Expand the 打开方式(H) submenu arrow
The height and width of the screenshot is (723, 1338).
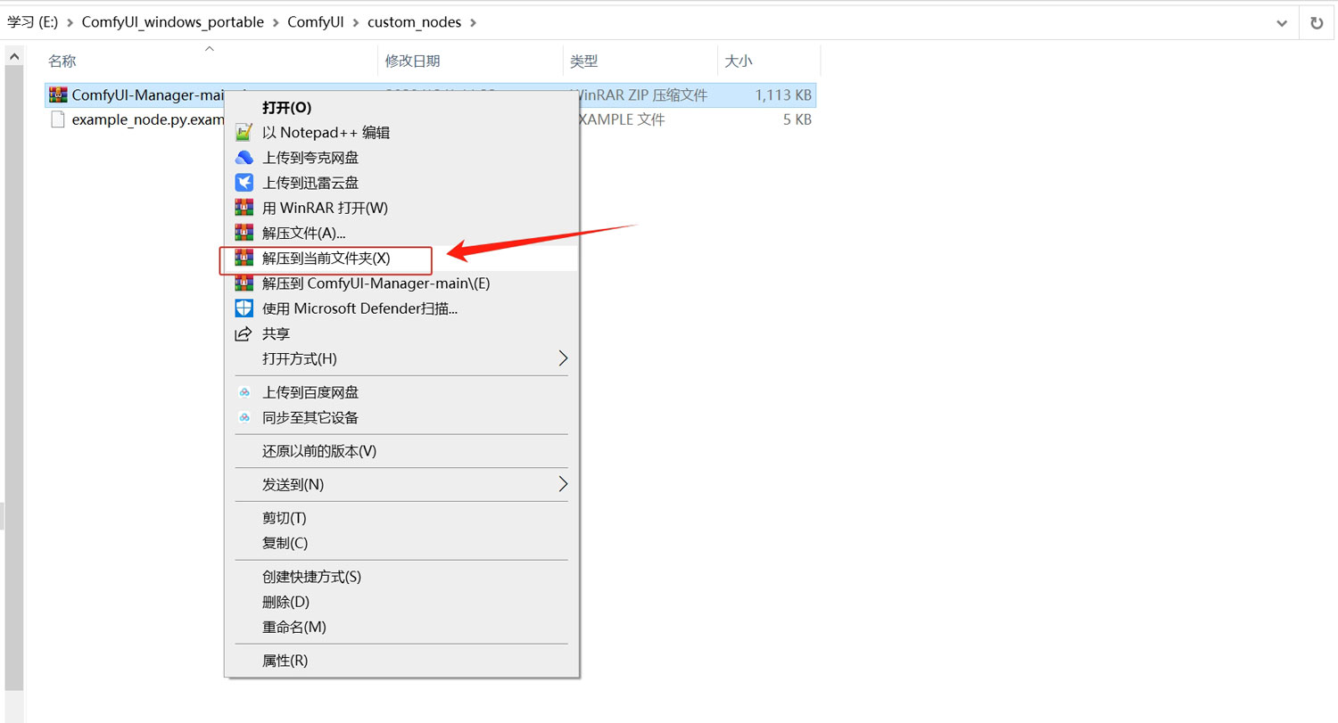(x=562, y=358)
